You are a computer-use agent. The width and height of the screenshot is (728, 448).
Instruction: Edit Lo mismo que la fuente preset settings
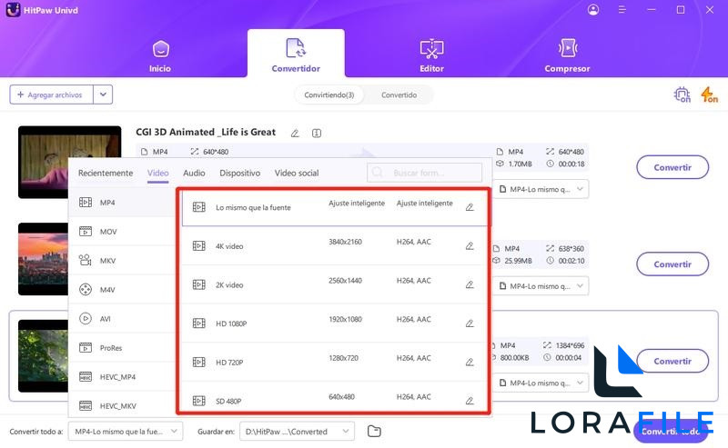470,207
